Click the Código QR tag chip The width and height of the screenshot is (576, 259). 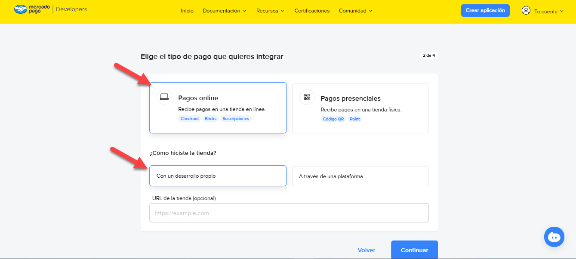(333, 119)
